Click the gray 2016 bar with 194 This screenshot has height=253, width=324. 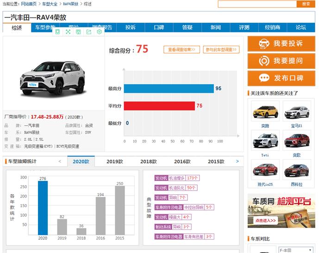pyautogui.click(x=100, y=216)
